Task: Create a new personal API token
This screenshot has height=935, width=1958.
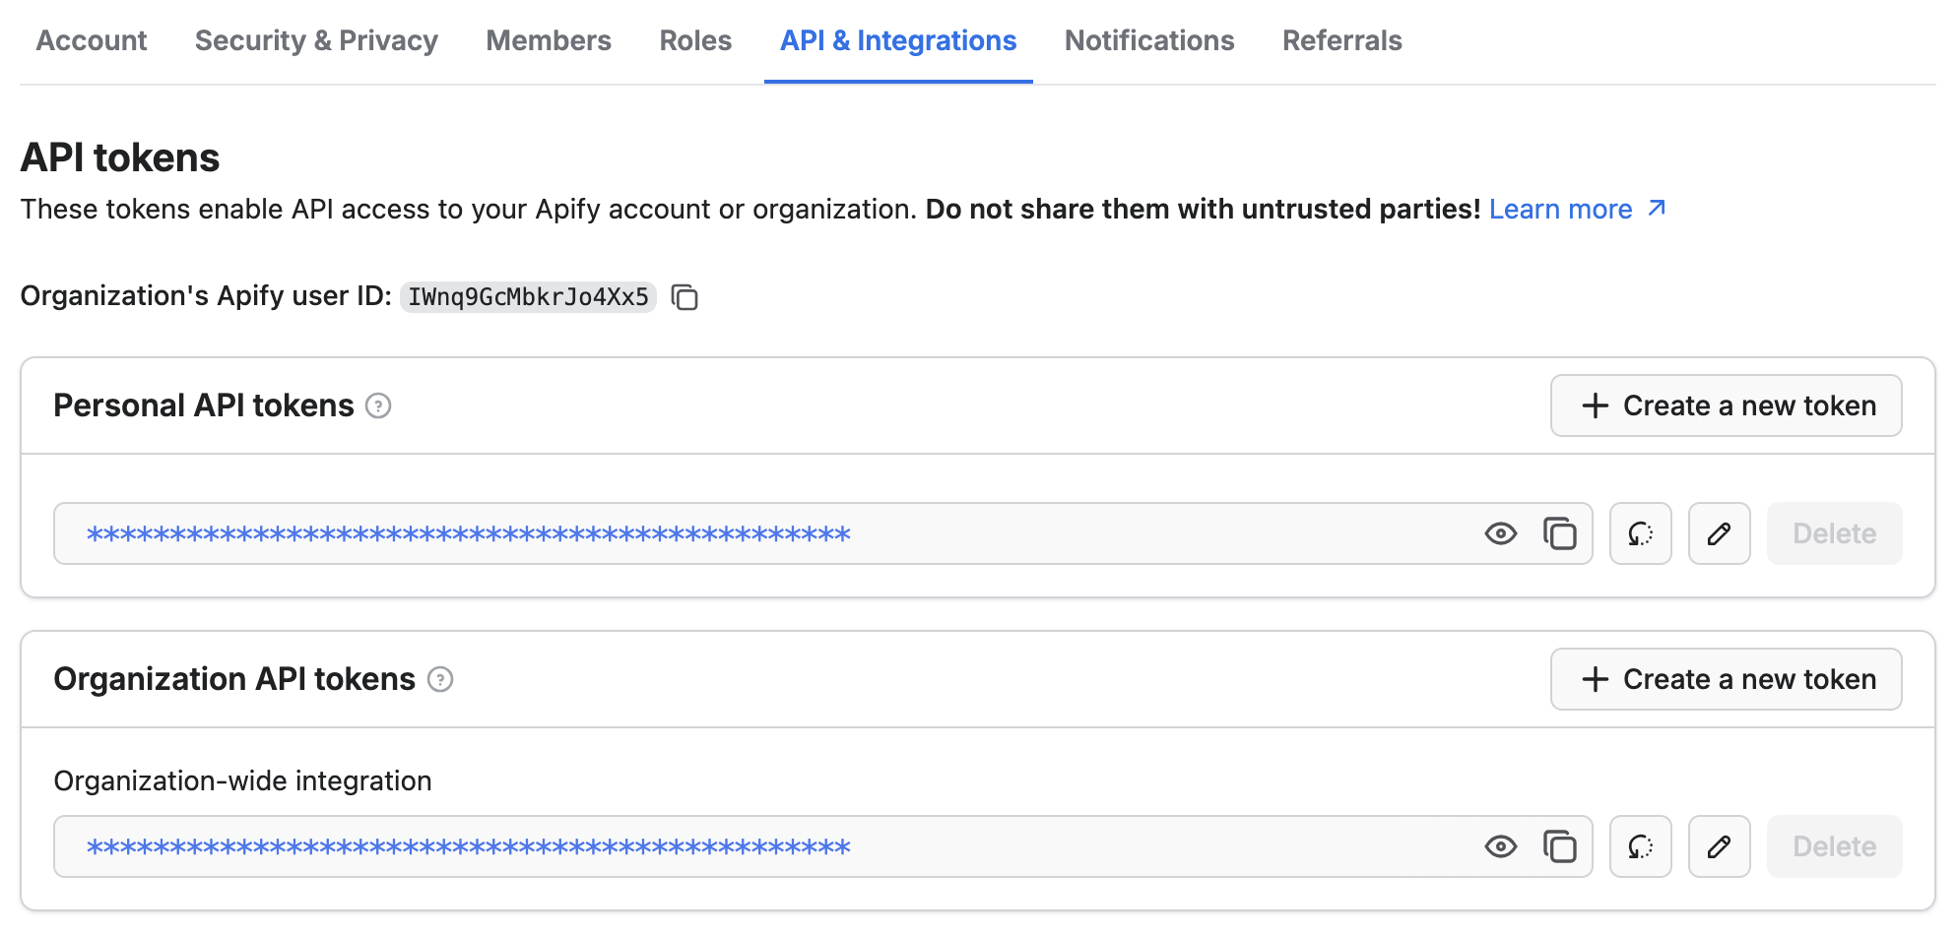Action: pyautogui.click(x=1725, y=405)
